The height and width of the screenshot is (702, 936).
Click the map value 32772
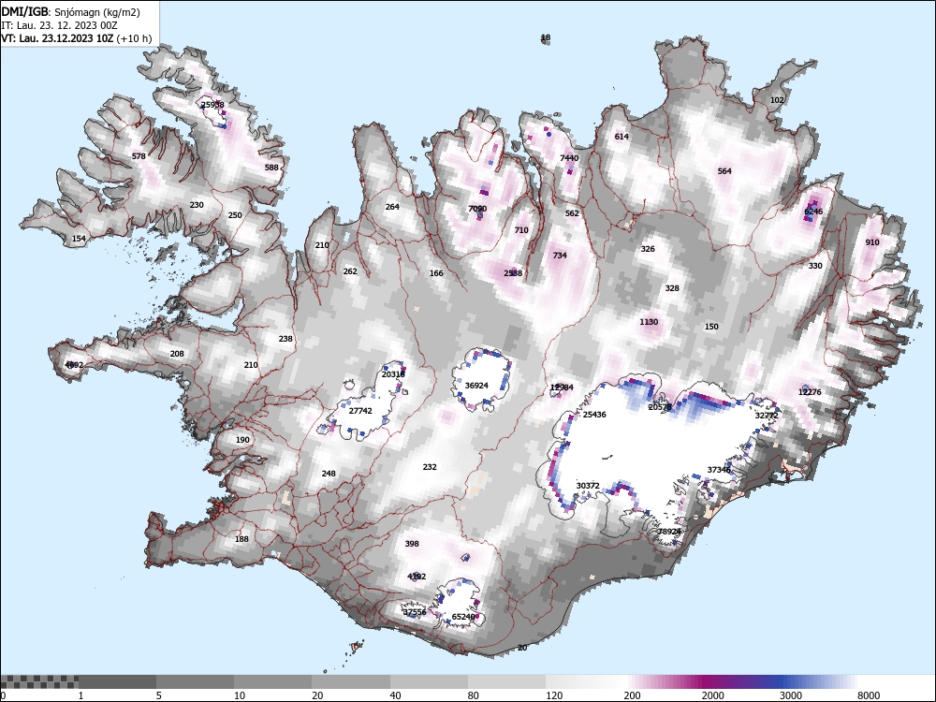[767, 416]
